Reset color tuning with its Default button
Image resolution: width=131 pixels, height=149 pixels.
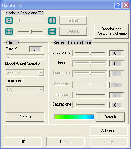[110, 117]
